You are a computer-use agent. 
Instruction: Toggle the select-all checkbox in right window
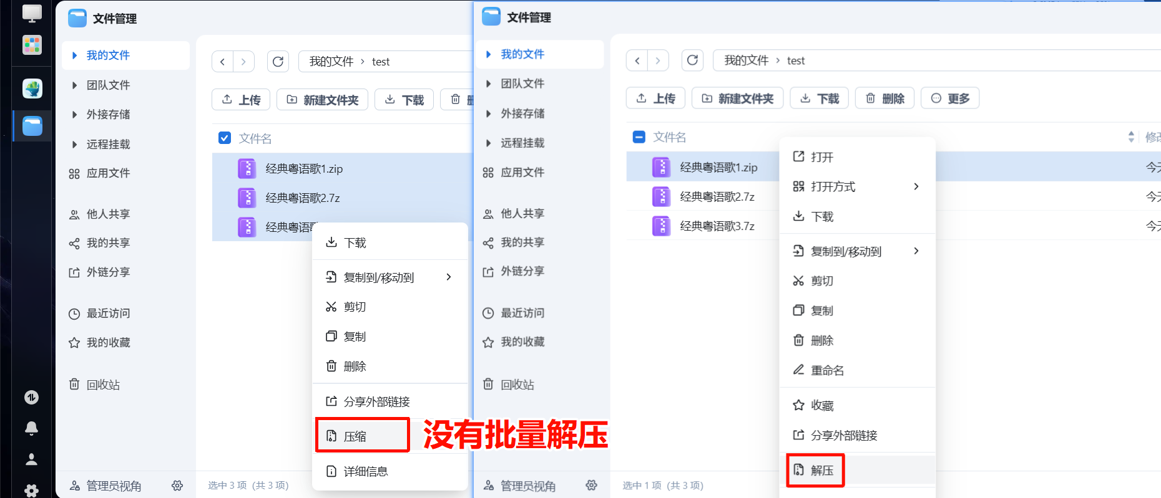click(639, 136)
